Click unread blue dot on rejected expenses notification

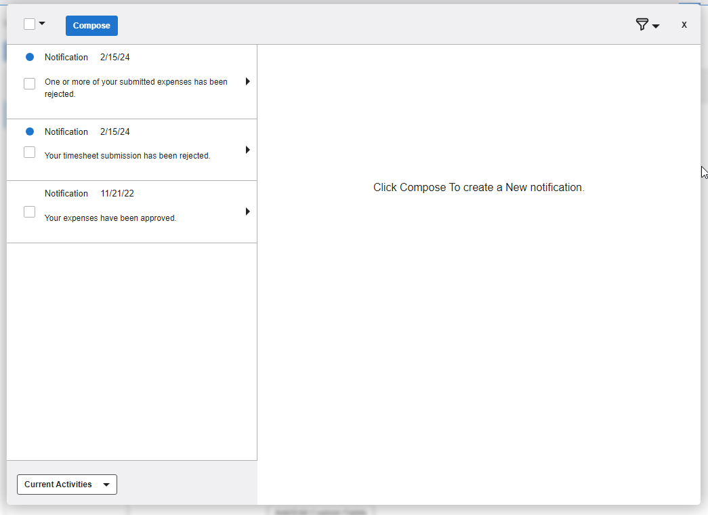coord(30,57)
